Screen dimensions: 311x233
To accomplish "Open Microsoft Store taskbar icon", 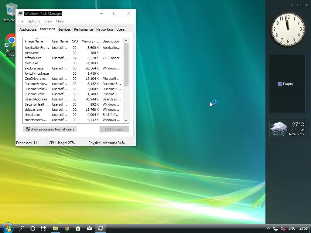I will point(78,228).
